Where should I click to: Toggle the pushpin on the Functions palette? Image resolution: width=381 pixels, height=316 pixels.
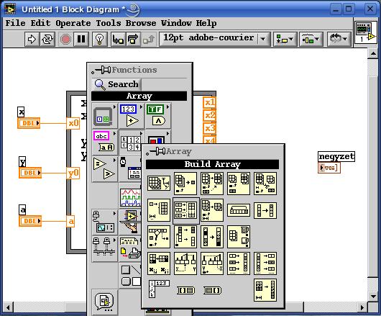[101, 70]
